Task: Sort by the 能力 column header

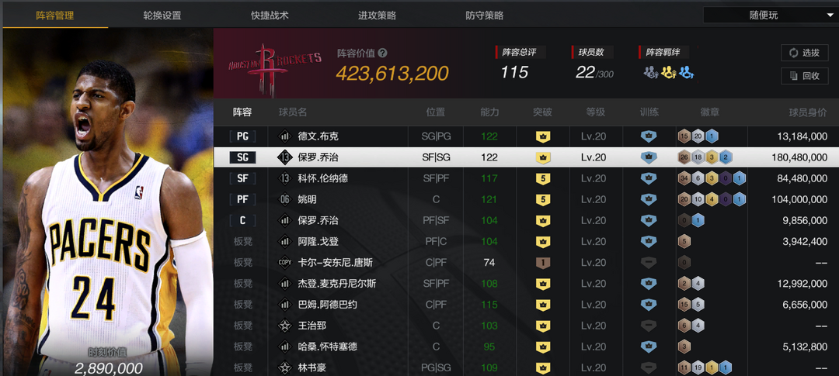Action: click(x=489, y=112)
